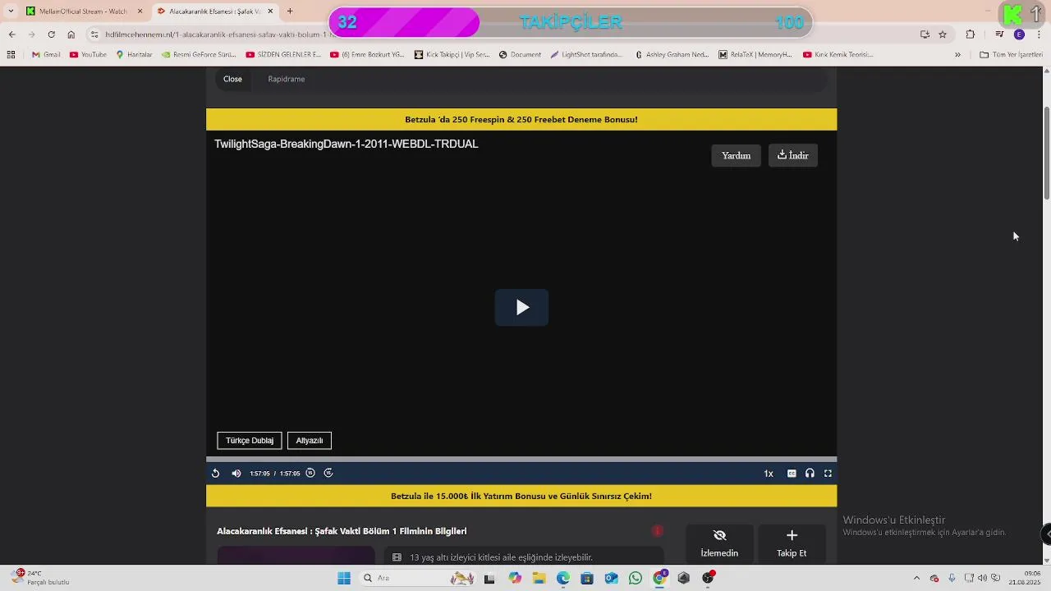The image size is (1051, 591).
Task: Toggle closed captions in the player
Action: coord(792,474)
